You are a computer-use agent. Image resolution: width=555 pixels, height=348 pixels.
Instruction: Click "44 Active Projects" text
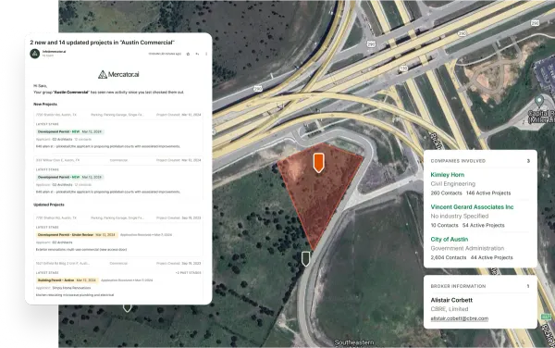pyautogui.click(x=492, y=257)
